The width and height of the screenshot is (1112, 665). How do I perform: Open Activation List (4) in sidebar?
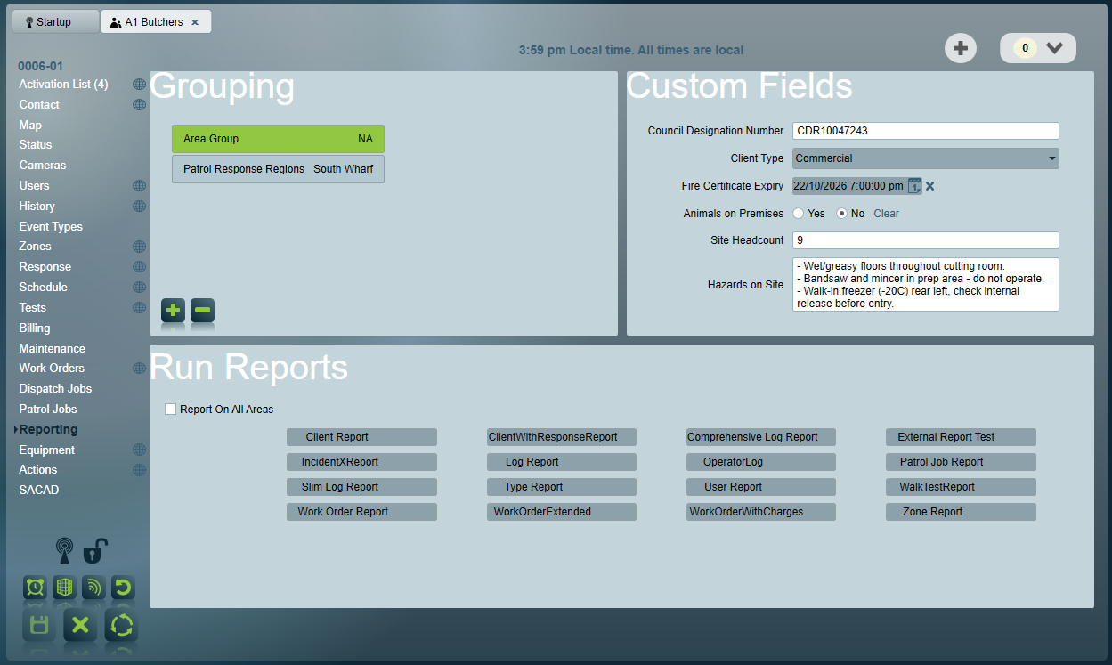(x=63, y=85)
